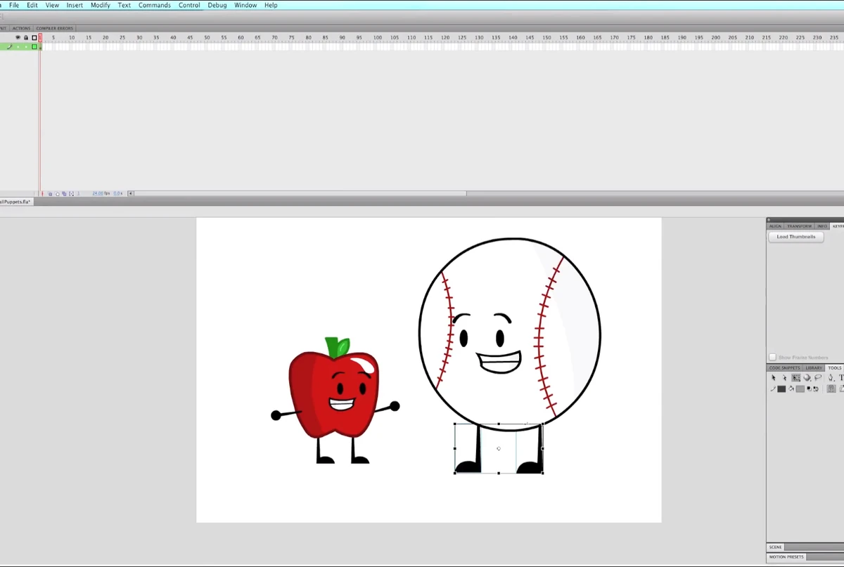Click the 24.00 fps frame rate value
The image size is (844, 567).
(x=98, y=193)
